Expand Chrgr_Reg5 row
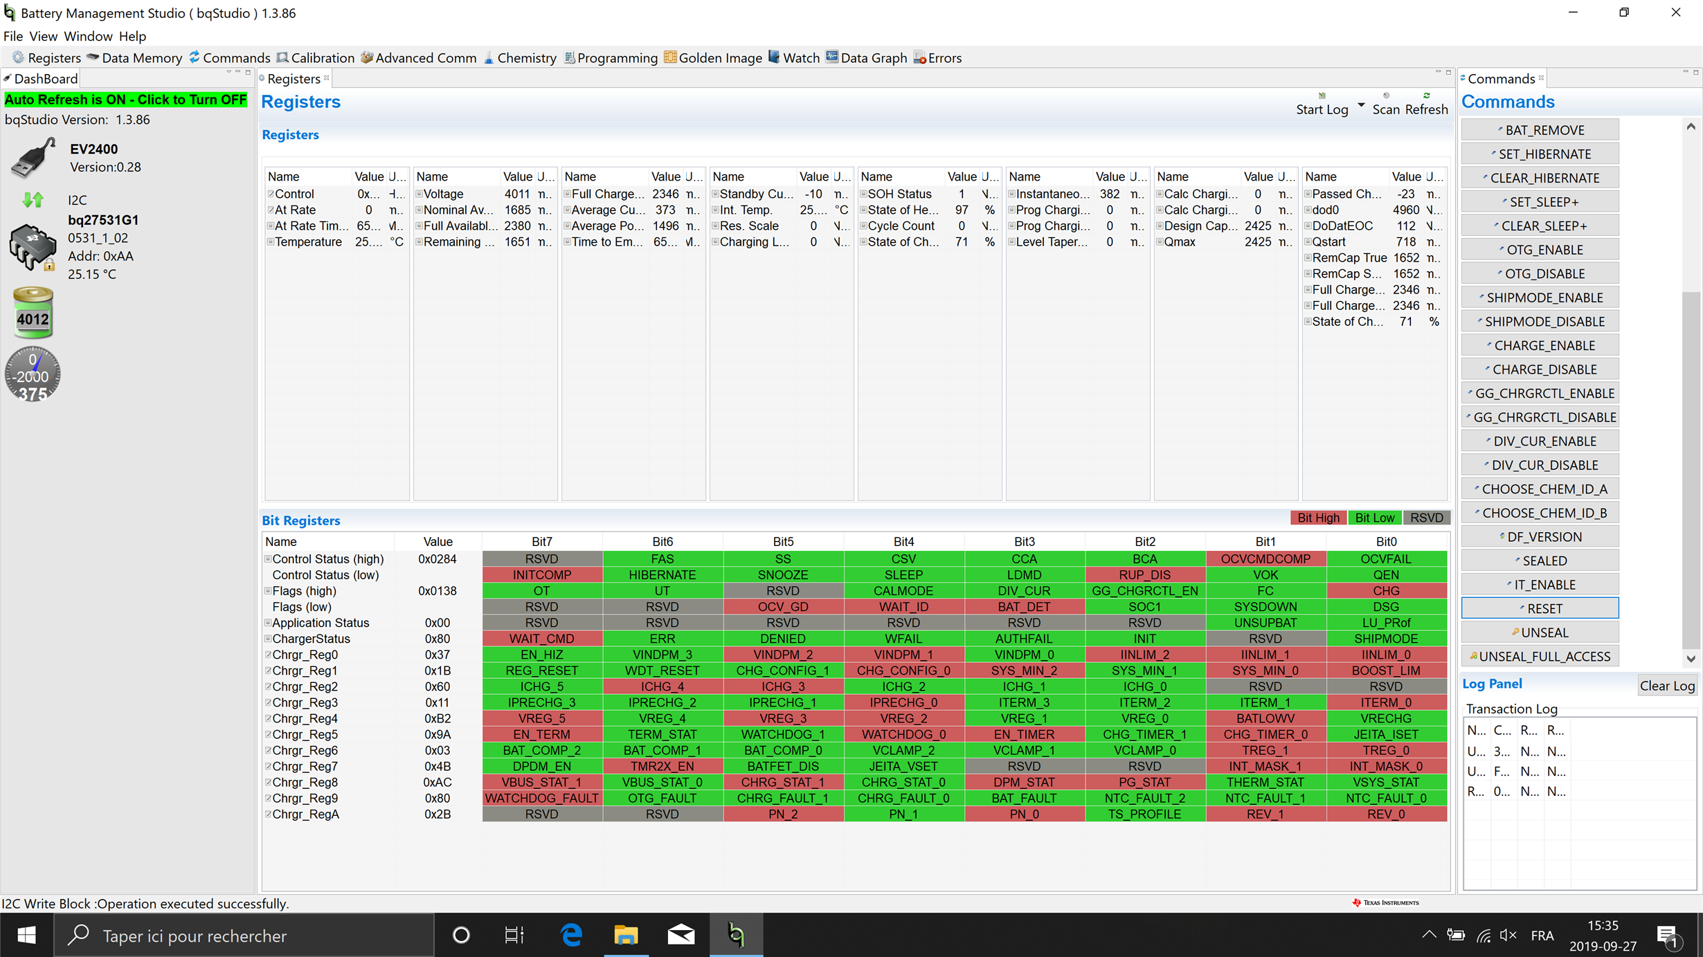Image resolution: width=1703 pixels, height=957 pixels. tap(268, 734)
